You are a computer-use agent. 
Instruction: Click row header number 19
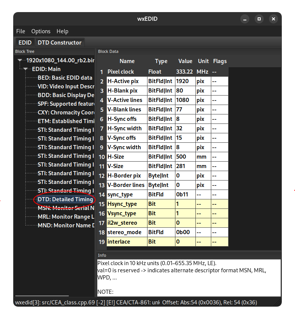[101, 242]
